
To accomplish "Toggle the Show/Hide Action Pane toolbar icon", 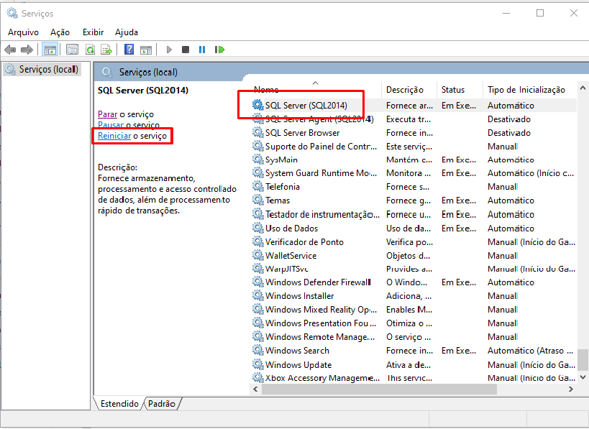I will click(146, 50).
